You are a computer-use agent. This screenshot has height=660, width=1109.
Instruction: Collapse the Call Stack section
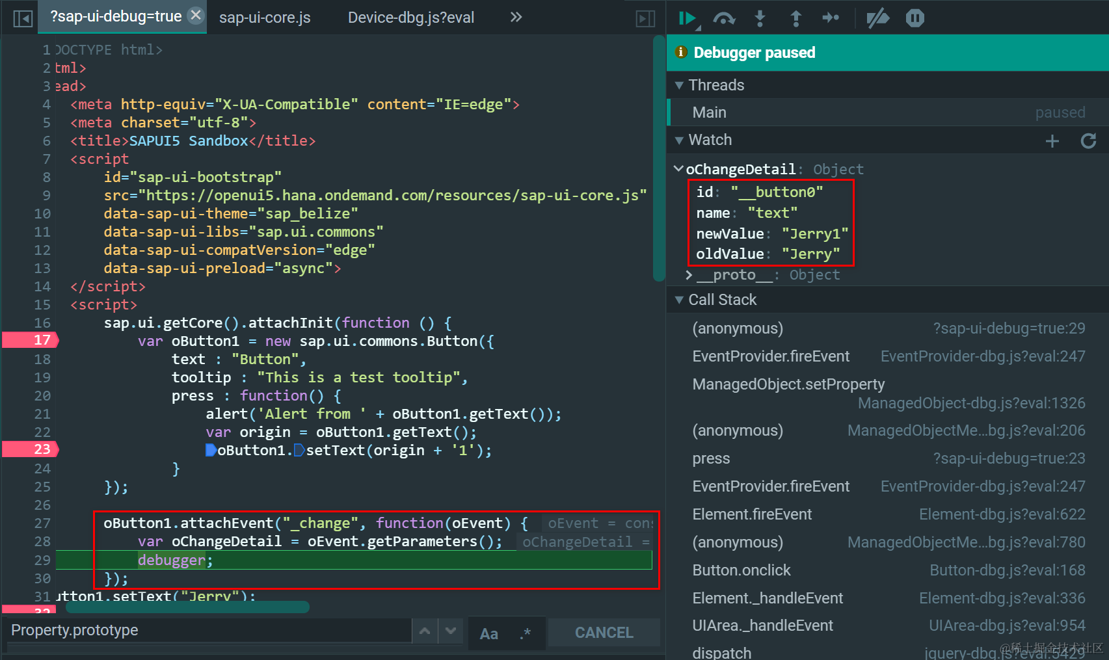tap(679, 300)
